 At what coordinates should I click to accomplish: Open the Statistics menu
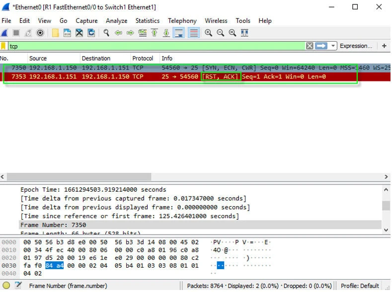[x=148, y=21]
